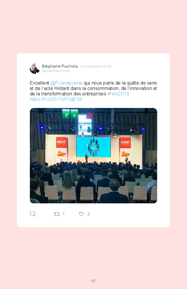Like the tweet with the heart icon
The height and width of the screenshot is (289, 187).
pyautogui.click(x=81, y=214)
